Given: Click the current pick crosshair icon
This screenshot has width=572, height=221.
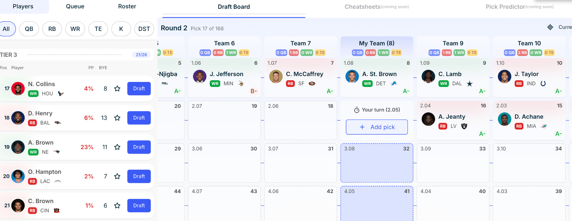Looking at the screenshot, I should 550,27.
